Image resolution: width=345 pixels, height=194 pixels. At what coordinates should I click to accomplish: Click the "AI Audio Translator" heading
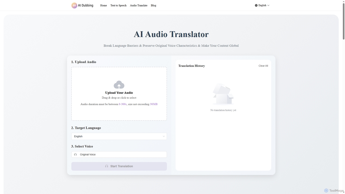171,34
